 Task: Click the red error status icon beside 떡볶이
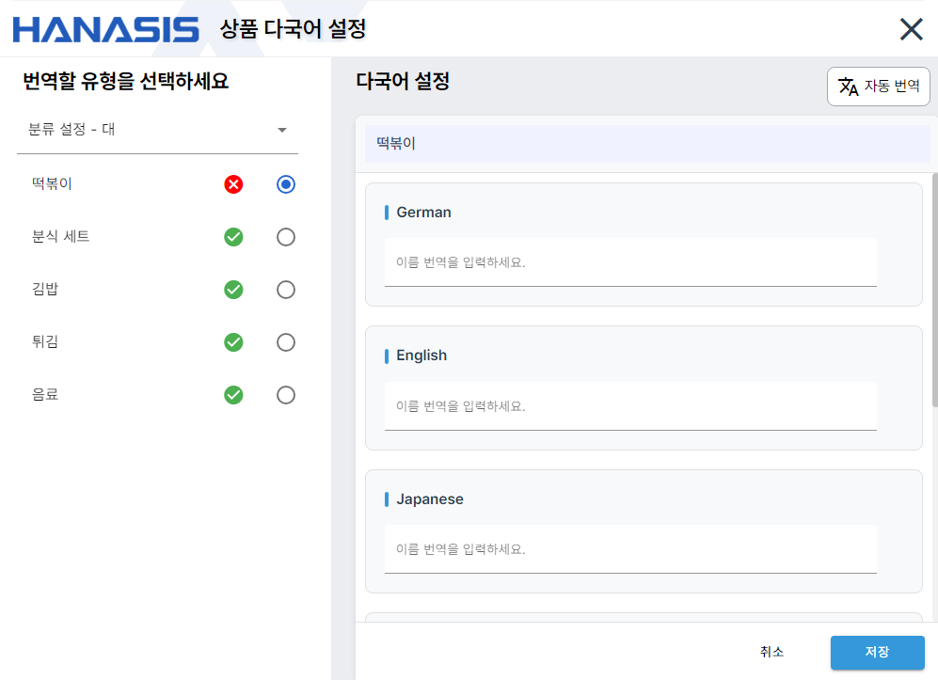(x=233, y=184)
